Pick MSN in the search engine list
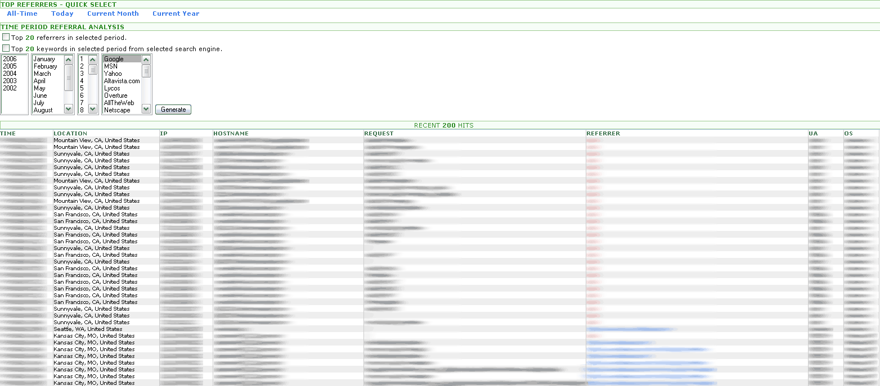The image size is (880, 386). tap(122, 66)
